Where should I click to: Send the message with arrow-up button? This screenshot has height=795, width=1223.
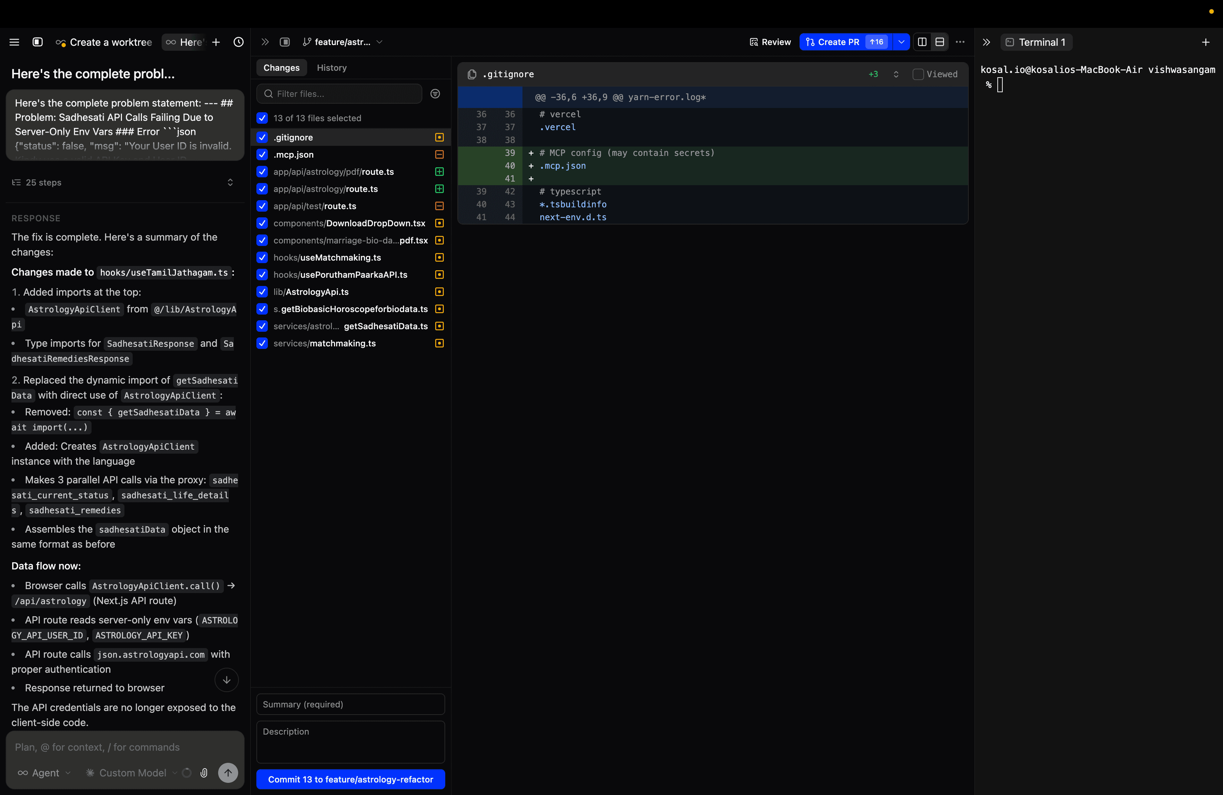[x=228, y=772]
